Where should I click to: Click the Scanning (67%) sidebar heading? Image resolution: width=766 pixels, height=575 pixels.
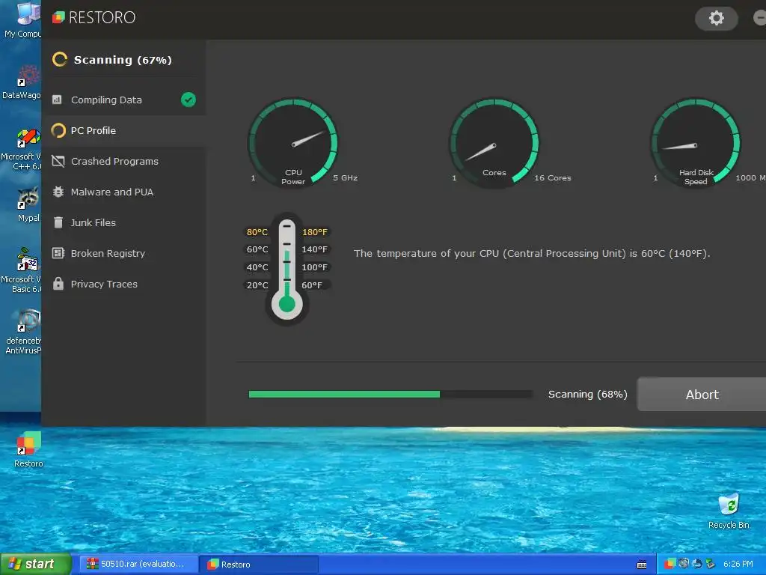pos(123,60)
